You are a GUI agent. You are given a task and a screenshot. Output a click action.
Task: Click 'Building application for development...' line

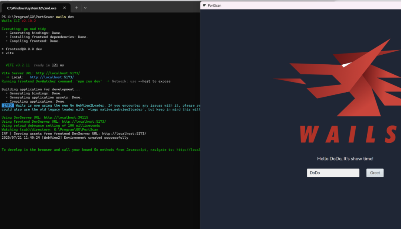click(x=41, y=89)
